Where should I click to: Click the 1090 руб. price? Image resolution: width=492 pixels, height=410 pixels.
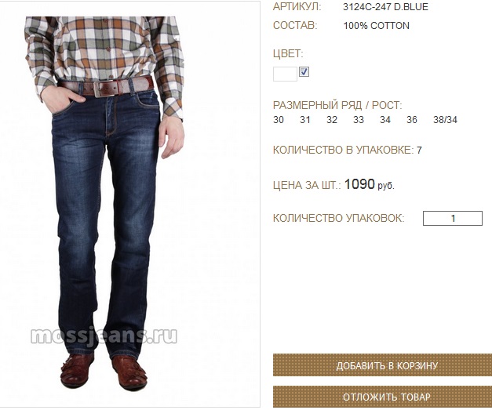point(370,184)
